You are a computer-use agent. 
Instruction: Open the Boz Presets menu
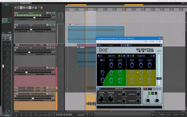tap(110, 45)
